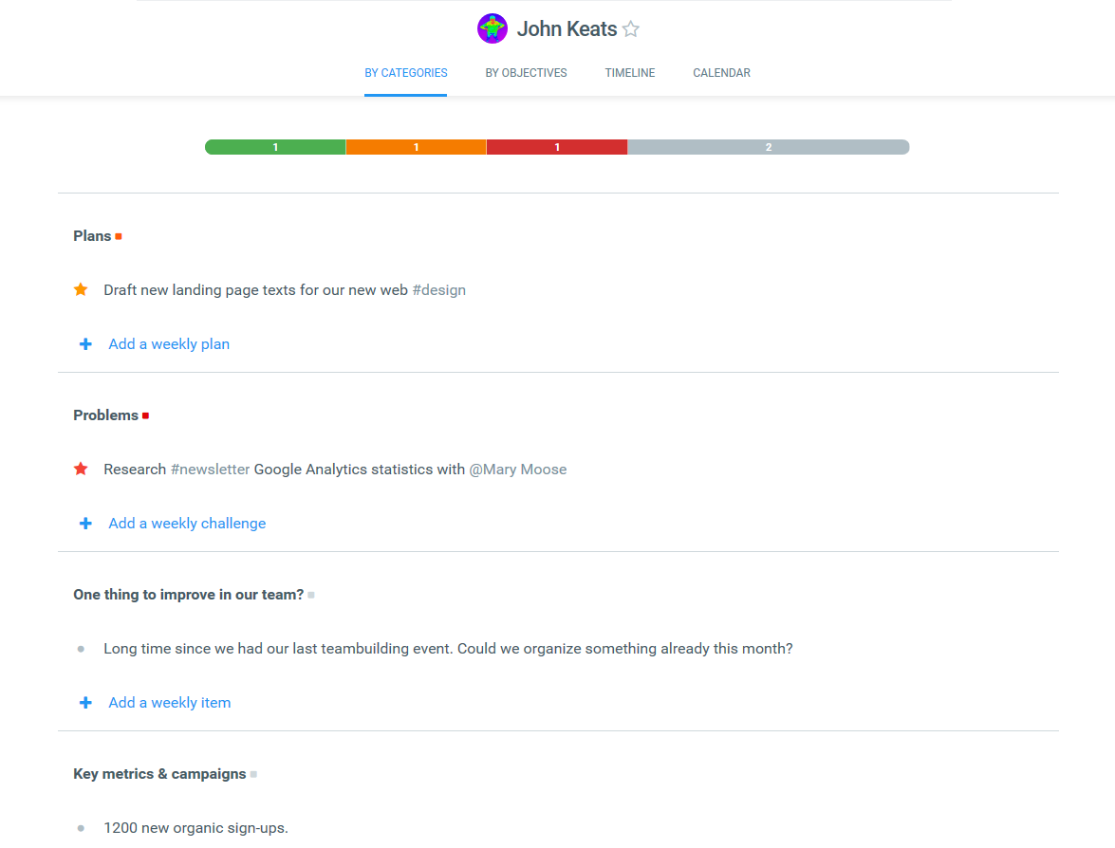Click bullet icon beside teambuilding event item
The width and height of the screenshot is (1115, 848).
tap(81, 649)
